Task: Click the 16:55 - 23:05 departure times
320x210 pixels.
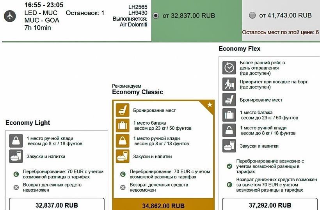Action: 44,5
